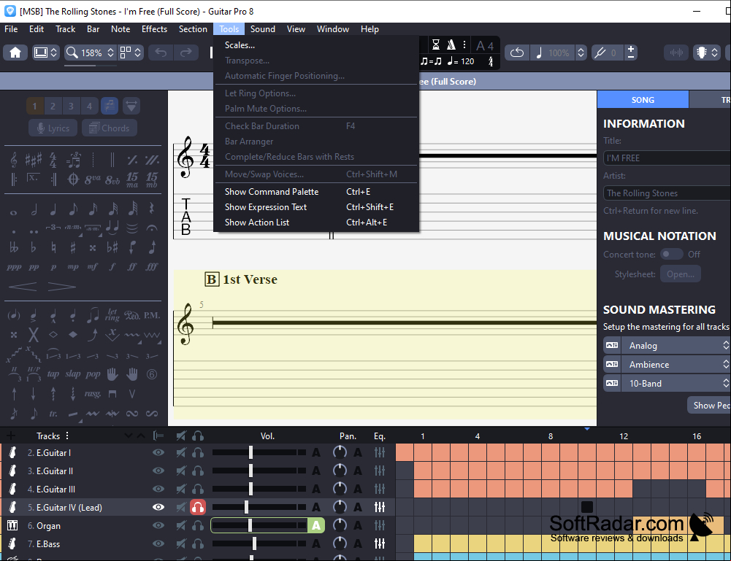Select Show Expression Text menu item

click(316, 207)
